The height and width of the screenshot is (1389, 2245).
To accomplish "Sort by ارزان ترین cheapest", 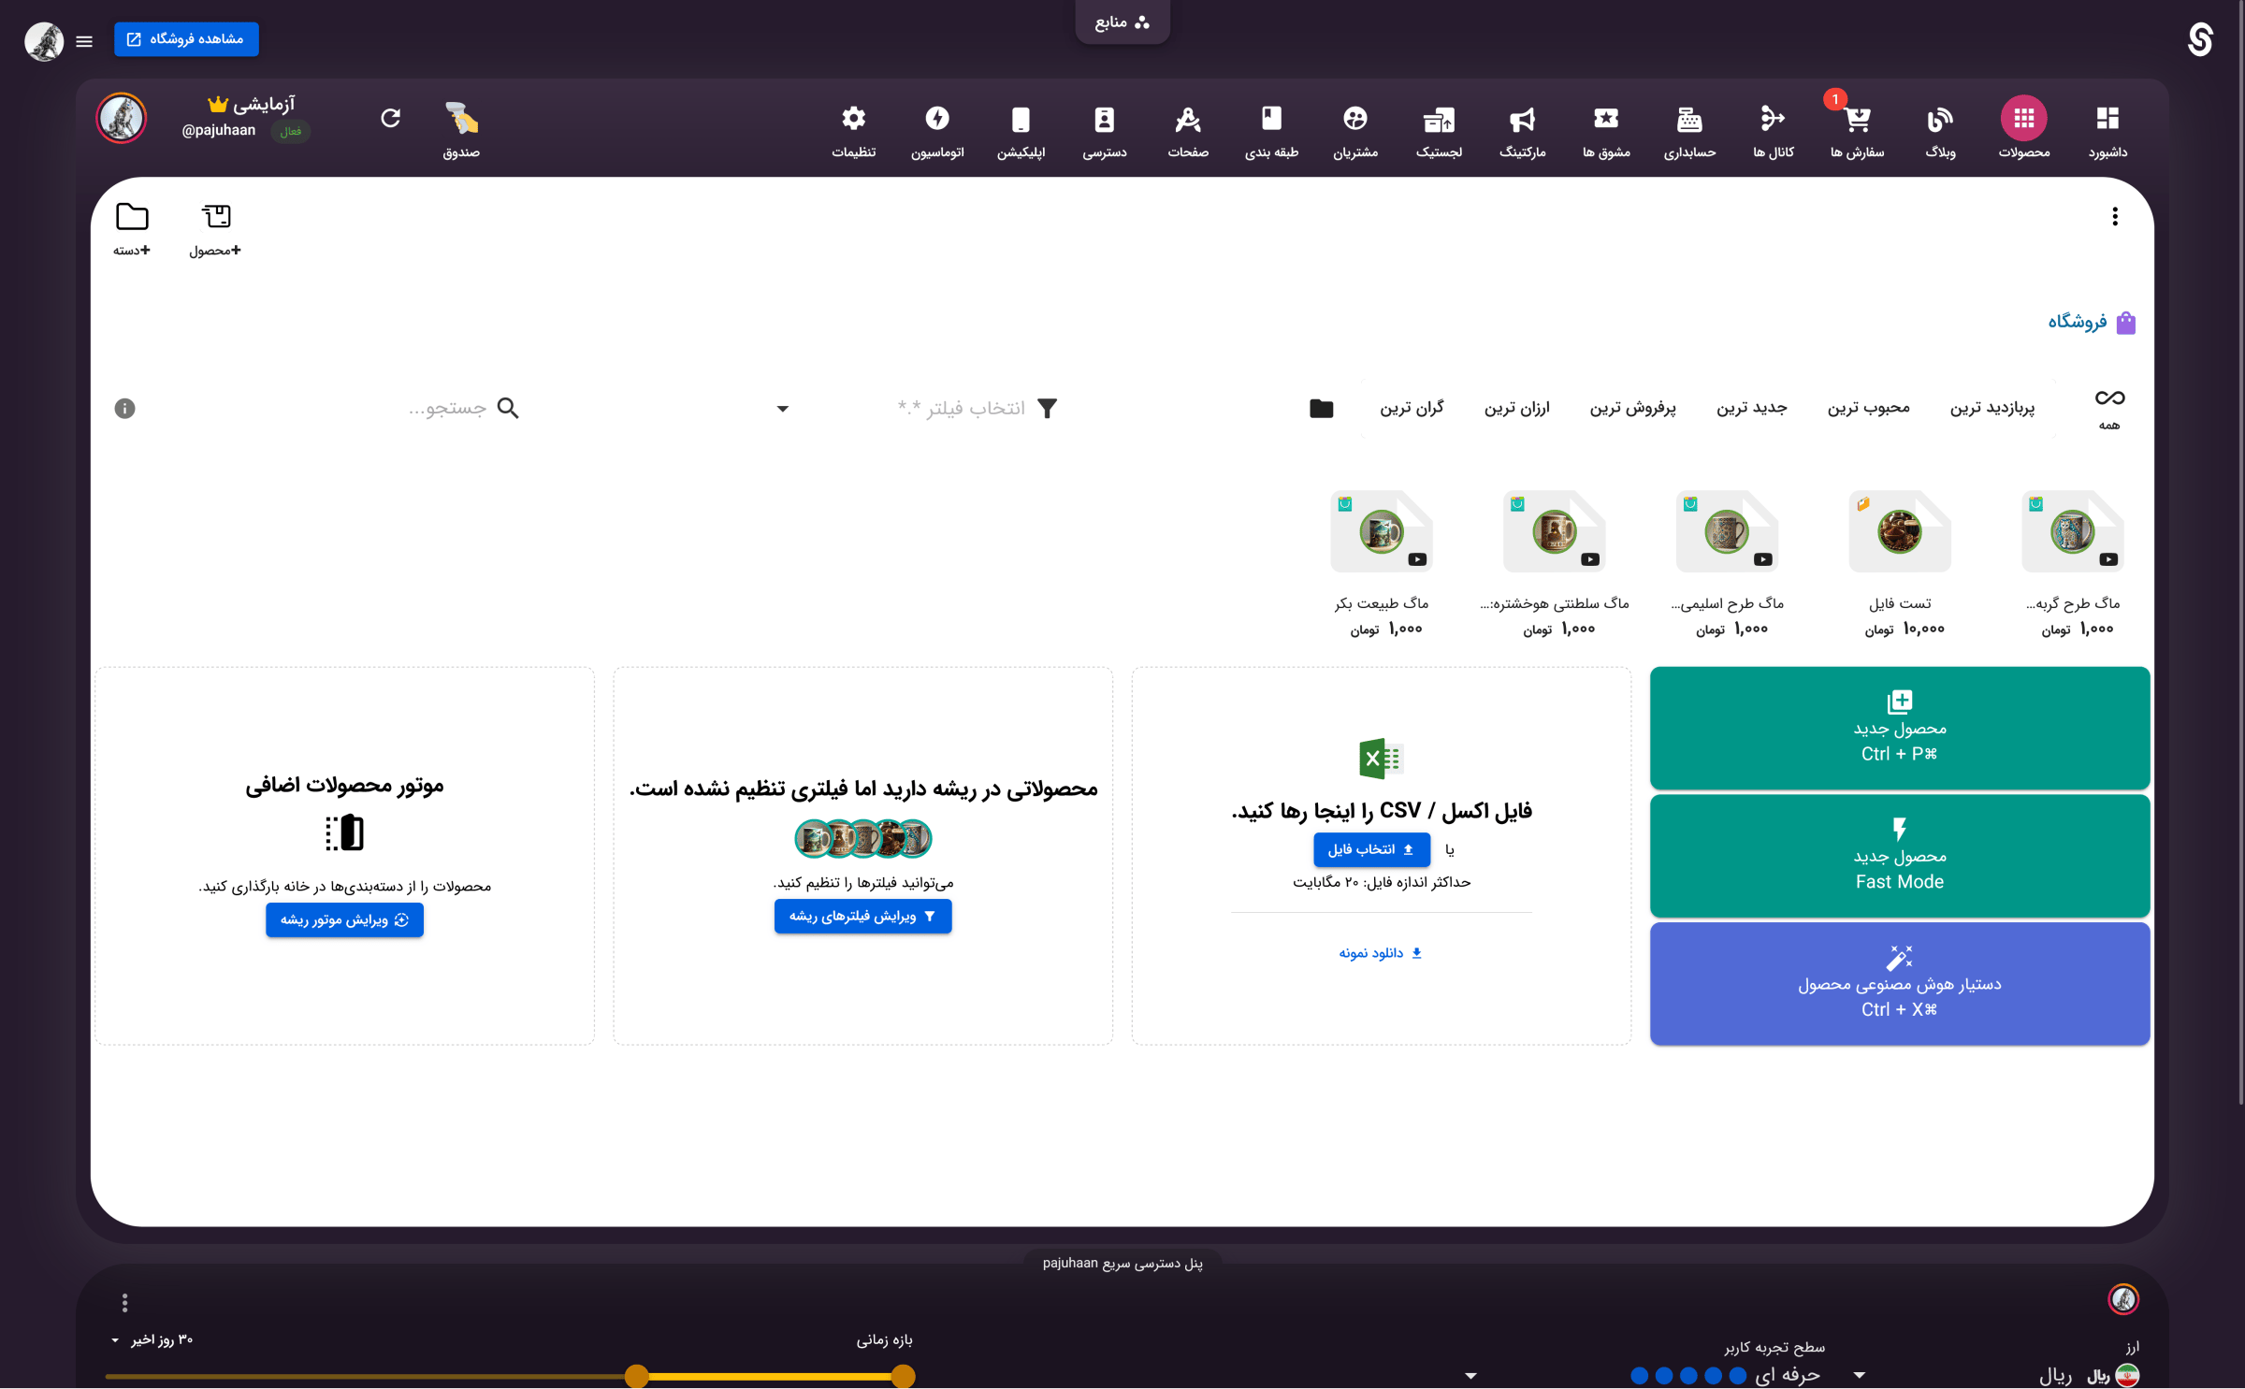I will 1516,408.
